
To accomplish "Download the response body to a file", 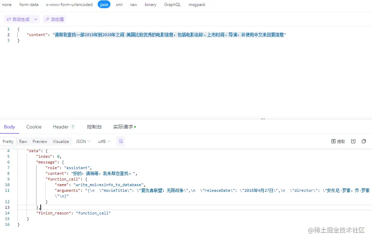I will (353, 141).
